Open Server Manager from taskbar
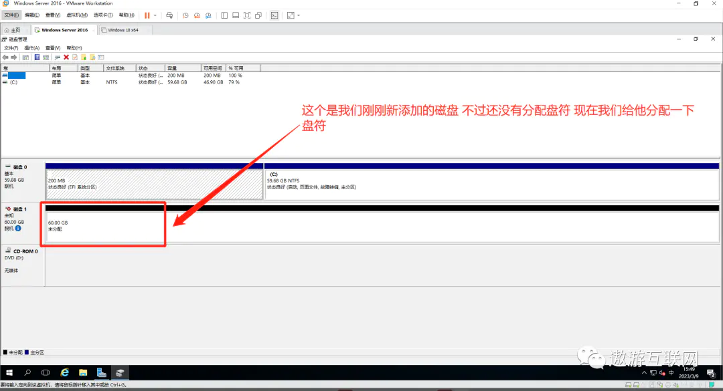Screen dimensions: 723x391 102,372
